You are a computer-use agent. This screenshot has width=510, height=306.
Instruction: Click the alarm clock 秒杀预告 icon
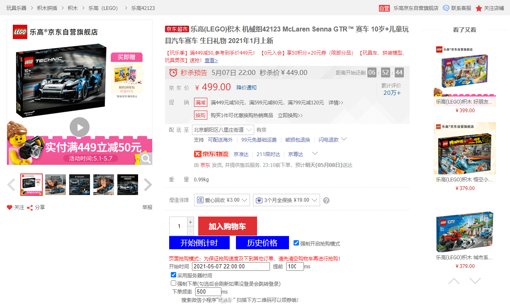pyautogui.click(x=173, y=73)
